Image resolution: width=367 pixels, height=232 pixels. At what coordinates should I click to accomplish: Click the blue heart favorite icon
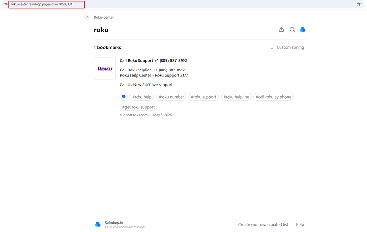(x=124, y=97)
